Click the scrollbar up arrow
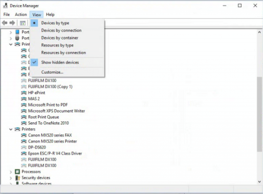This screenshot has width=263, height=194. coord(259,32)
